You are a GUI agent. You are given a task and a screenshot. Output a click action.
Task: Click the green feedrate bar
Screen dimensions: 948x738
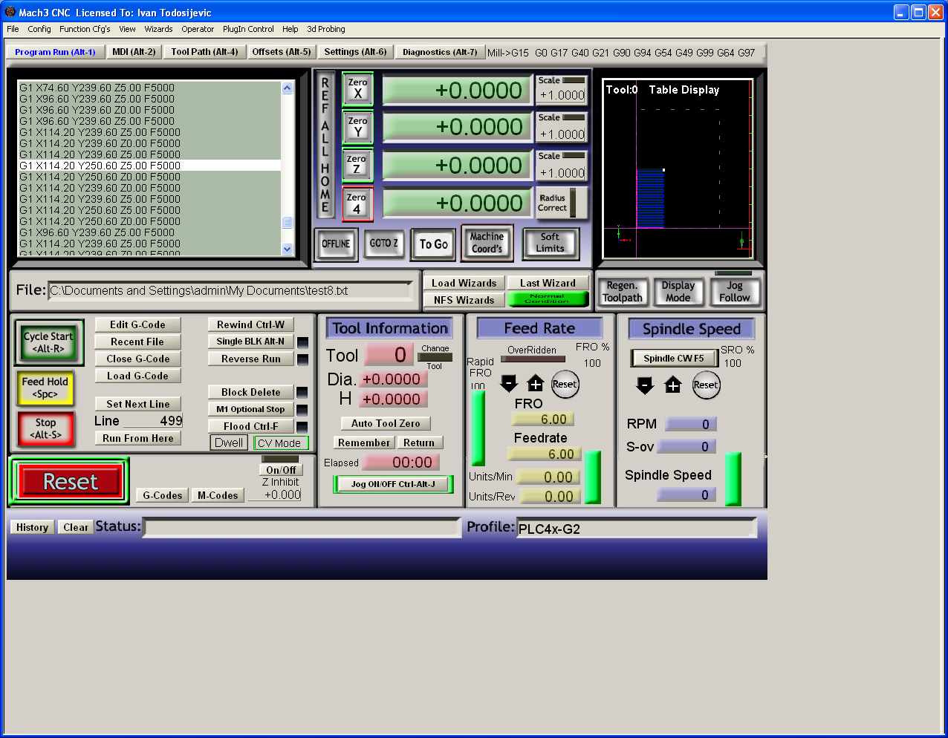[x=593, y=477]
